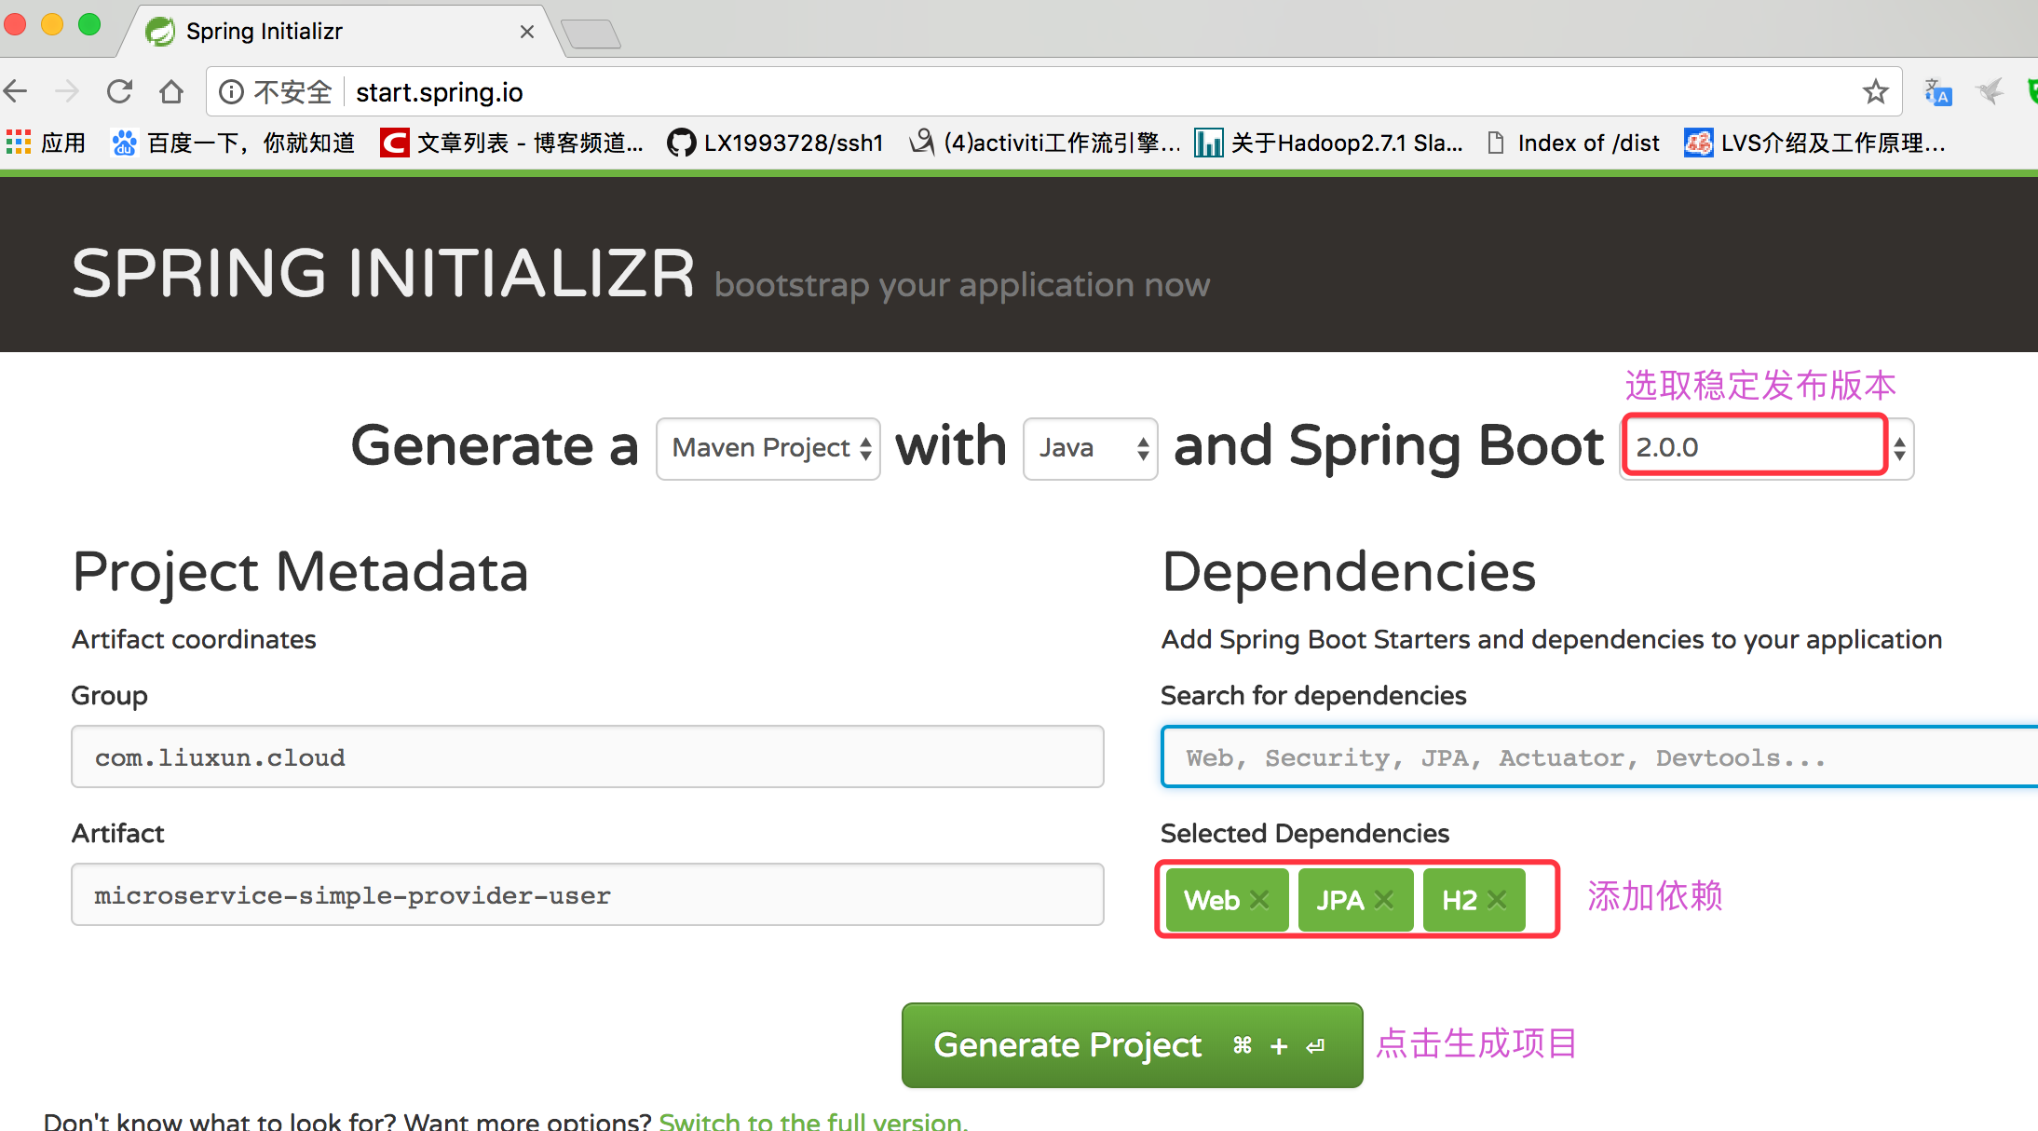Click the bird extension icon

click(x=1990, y=91)
